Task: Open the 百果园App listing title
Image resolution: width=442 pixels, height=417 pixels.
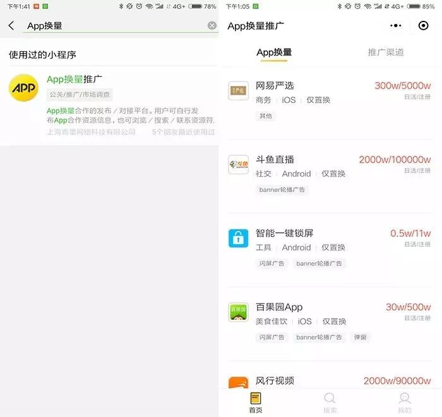Action: pyautogui.click(x=279, y=307)
